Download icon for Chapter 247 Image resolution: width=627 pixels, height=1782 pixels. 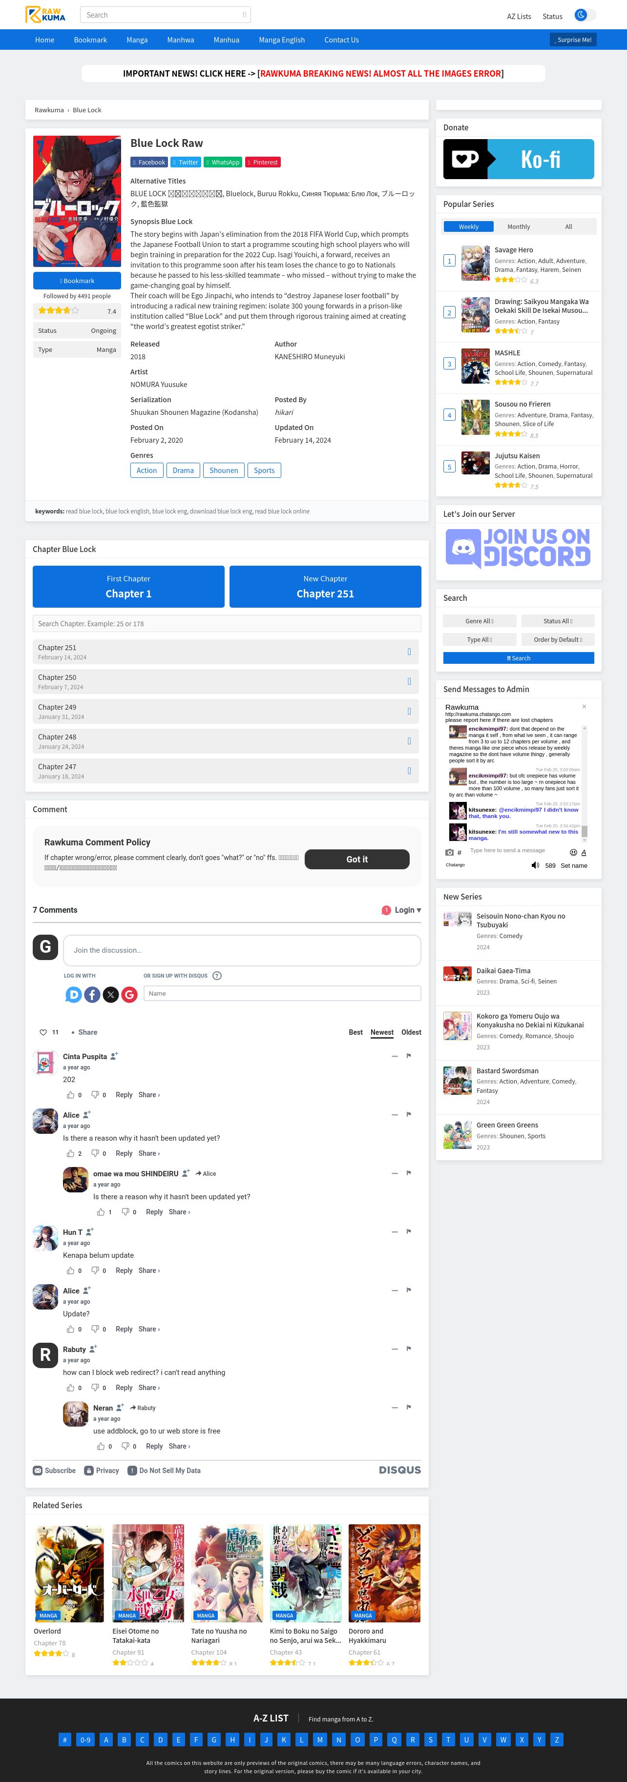(409, 771)
